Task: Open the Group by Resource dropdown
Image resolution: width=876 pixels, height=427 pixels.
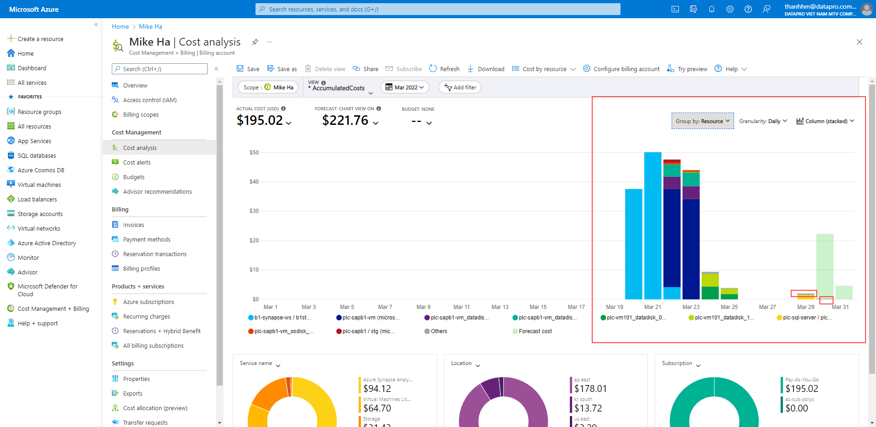Action: point(703,121)
